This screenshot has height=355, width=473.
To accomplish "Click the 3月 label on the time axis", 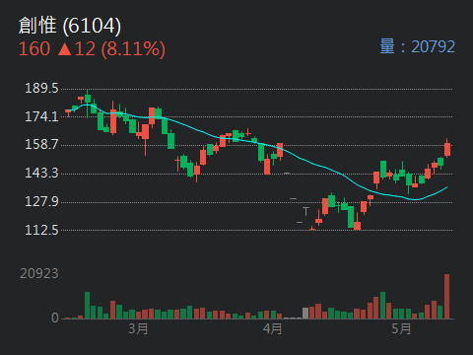I will pos(138,328).
